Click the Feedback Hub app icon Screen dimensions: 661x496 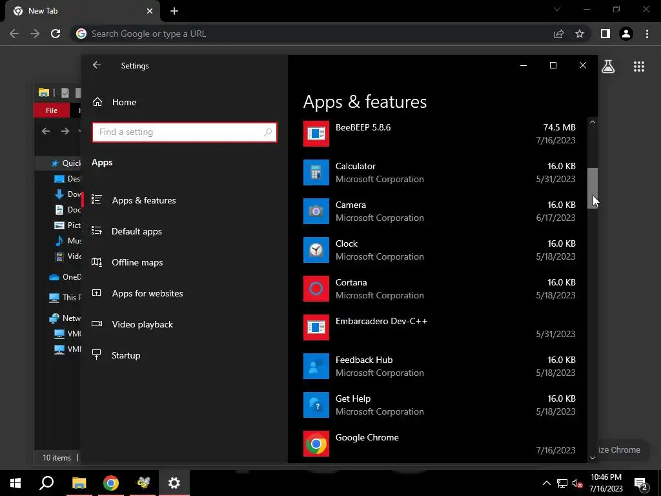pos(316,367)
